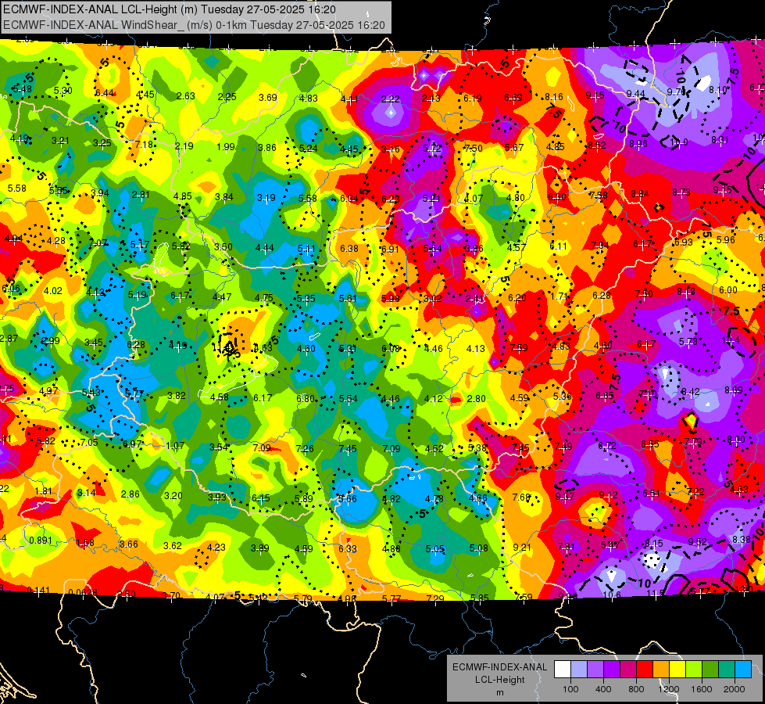The width and height of the screenshot is (765, 704).
Task: Click the legend tick label 1600
Action: pos(701,689)
